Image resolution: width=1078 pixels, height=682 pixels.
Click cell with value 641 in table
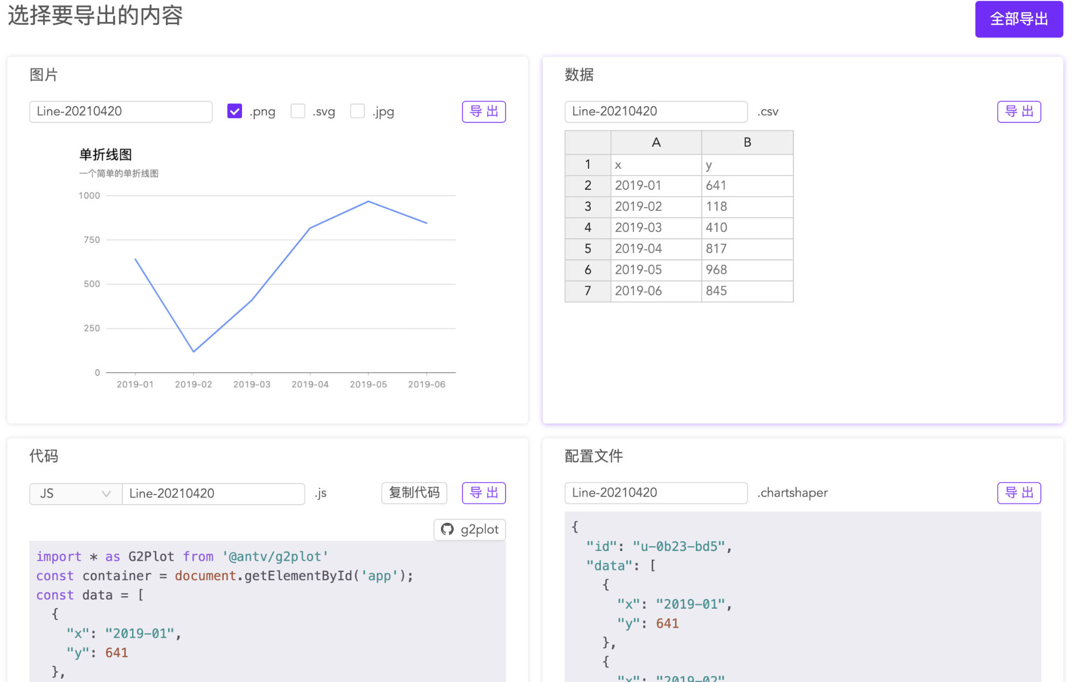(747, 185)
